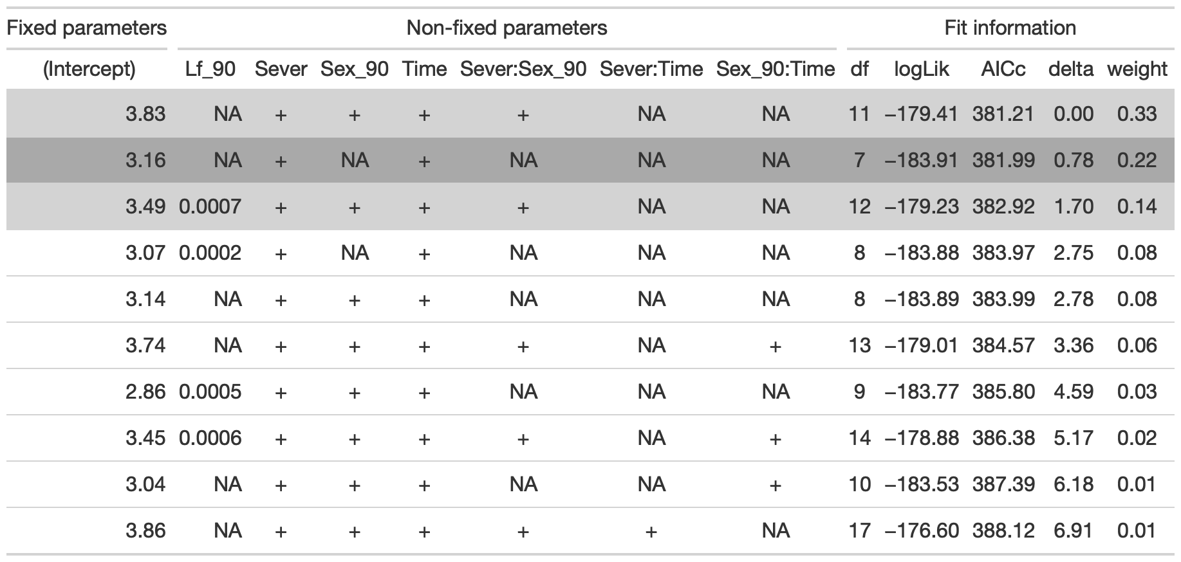Click the weight column header
This screenshot has height=562, width=1181.
[1137, 69]
